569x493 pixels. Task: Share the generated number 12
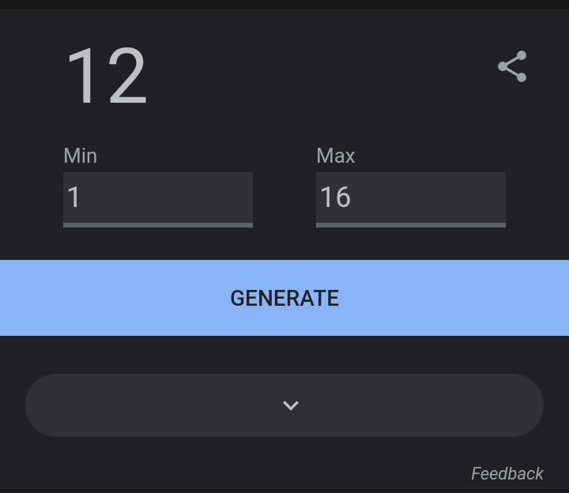click(x=512, y=66)
